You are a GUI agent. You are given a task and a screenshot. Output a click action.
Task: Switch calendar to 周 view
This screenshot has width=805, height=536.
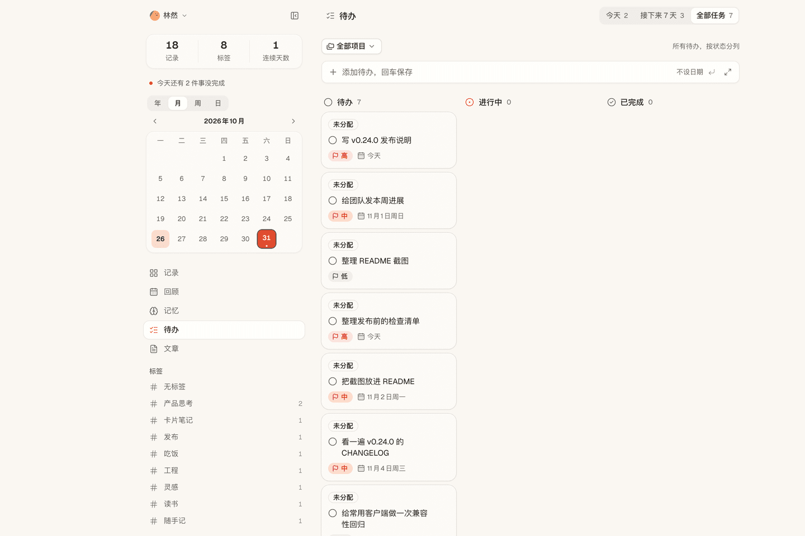pos(198,103)
